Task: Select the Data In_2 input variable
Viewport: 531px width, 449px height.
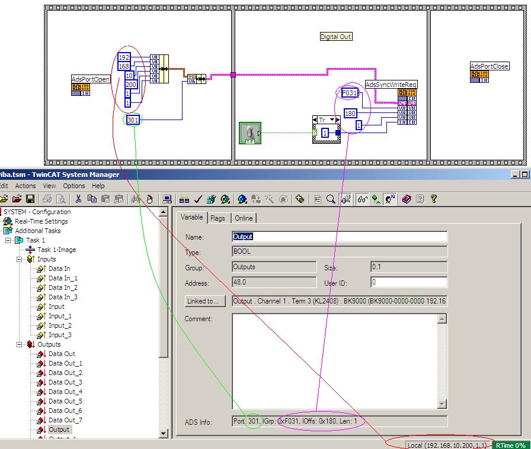Action: tap(63, 288)
